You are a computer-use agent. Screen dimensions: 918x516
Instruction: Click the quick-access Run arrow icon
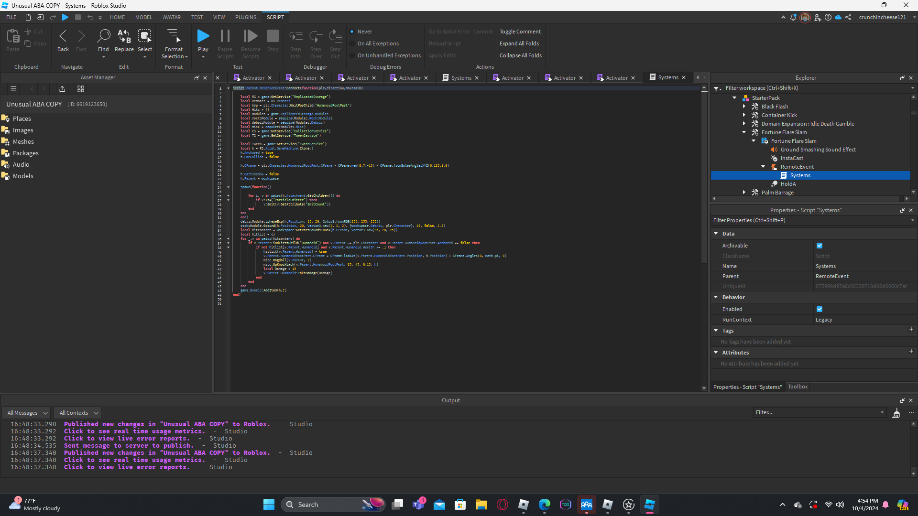pyautogui.click(x=66, y=17)
